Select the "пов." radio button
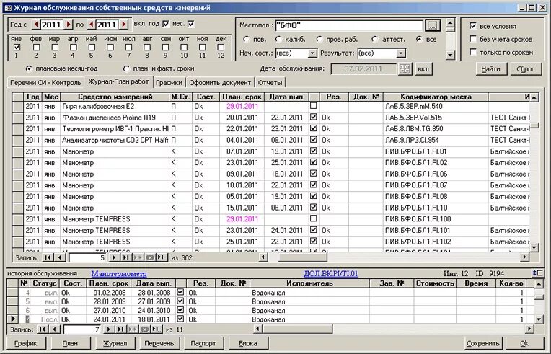Viewport: 551px width, 354px height. [x=246, y=40]
